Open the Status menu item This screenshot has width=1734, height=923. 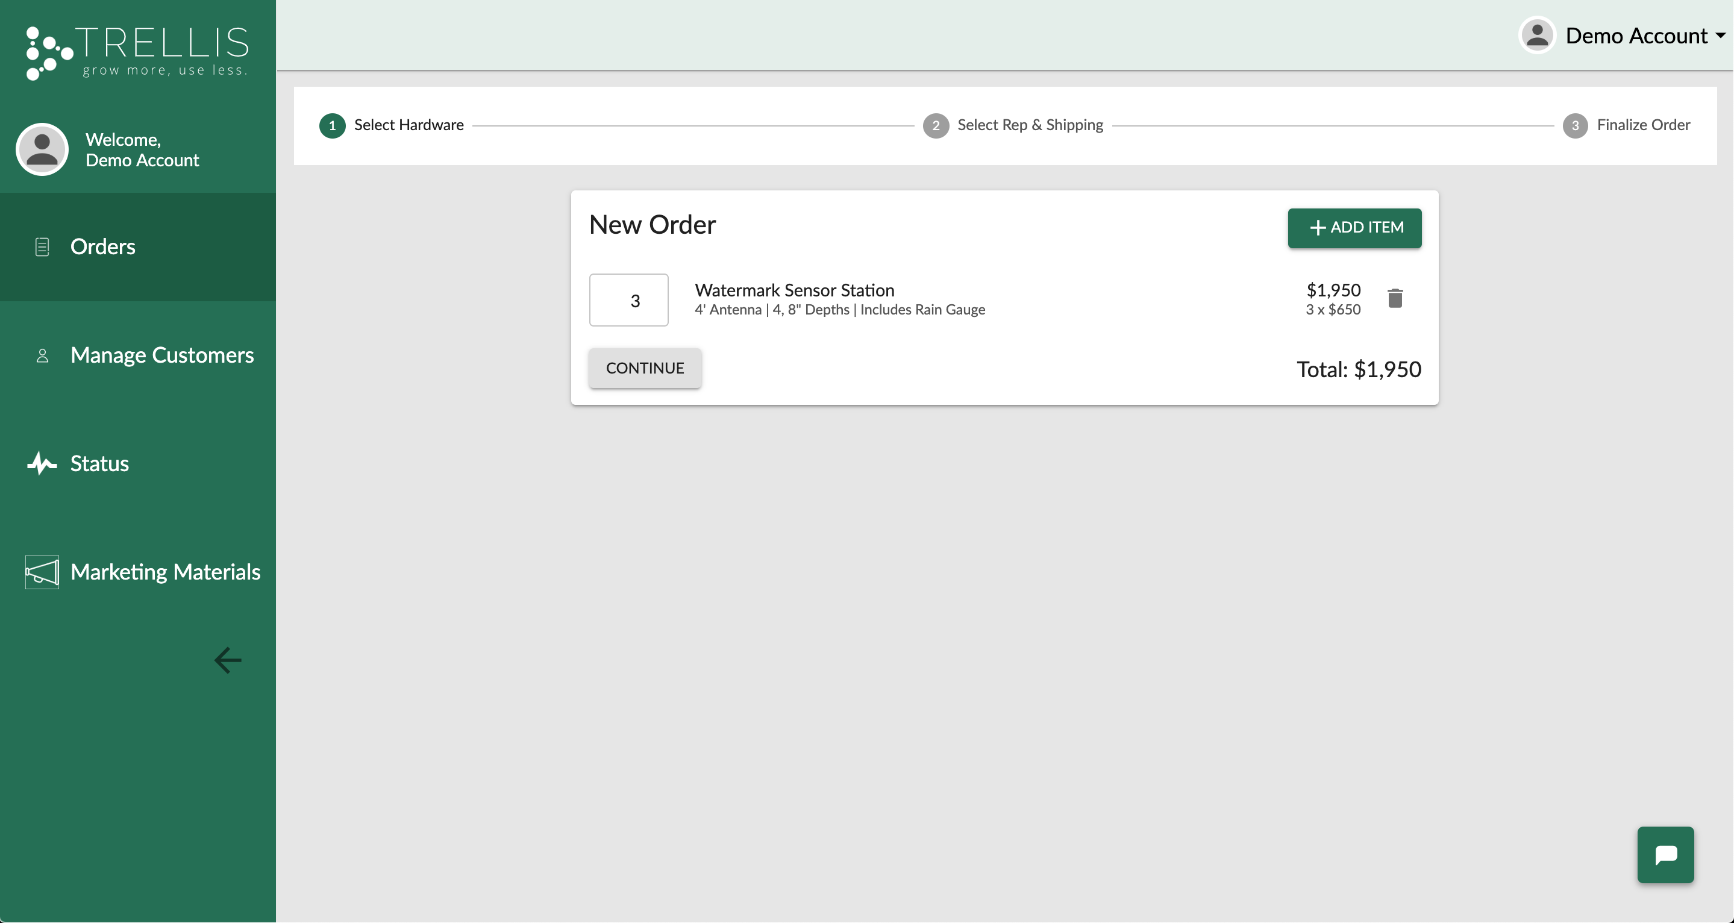tap(99, 463)
